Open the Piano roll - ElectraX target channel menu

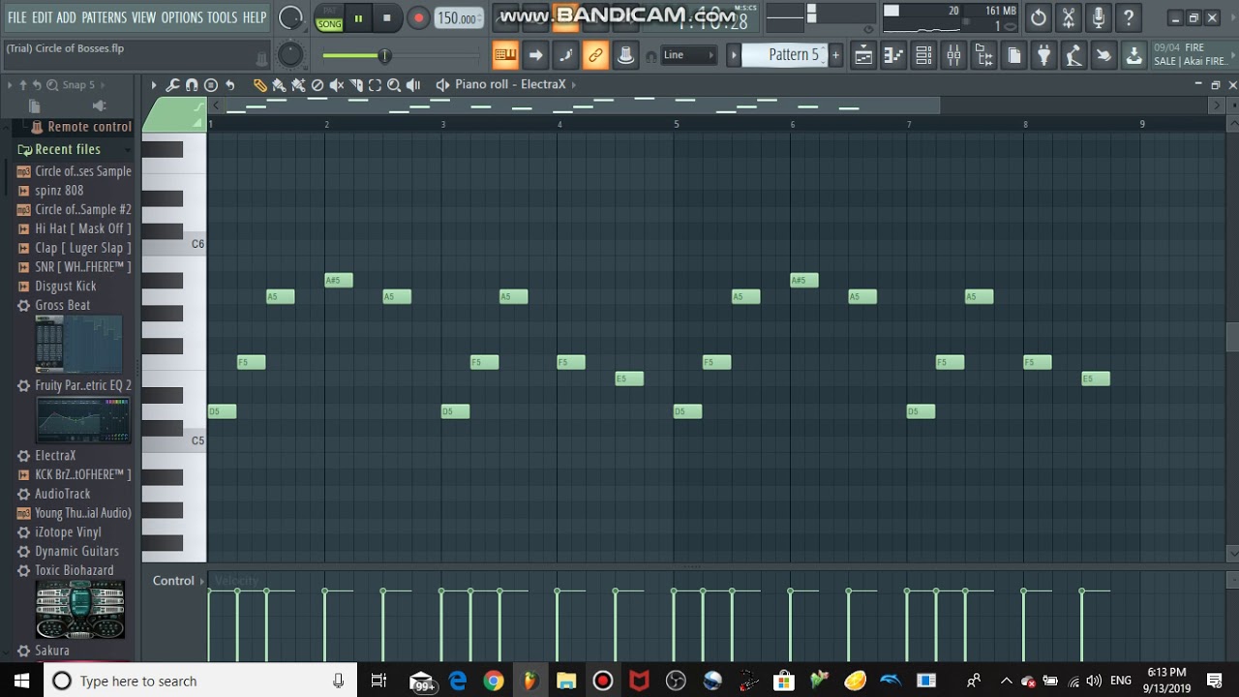[x=510, y=84]
